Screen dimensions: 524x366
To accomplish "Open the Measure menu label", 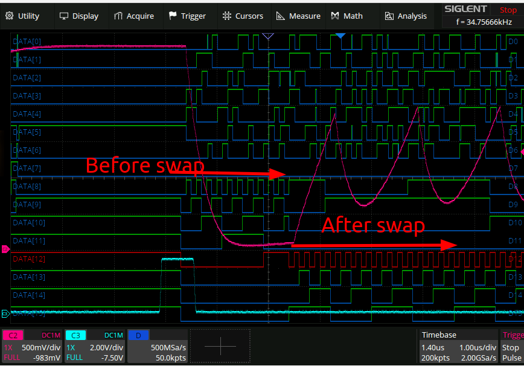I will click(x=305, y=16).
